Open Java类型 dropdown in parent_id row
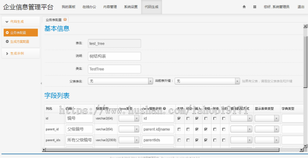 point(129,129)
